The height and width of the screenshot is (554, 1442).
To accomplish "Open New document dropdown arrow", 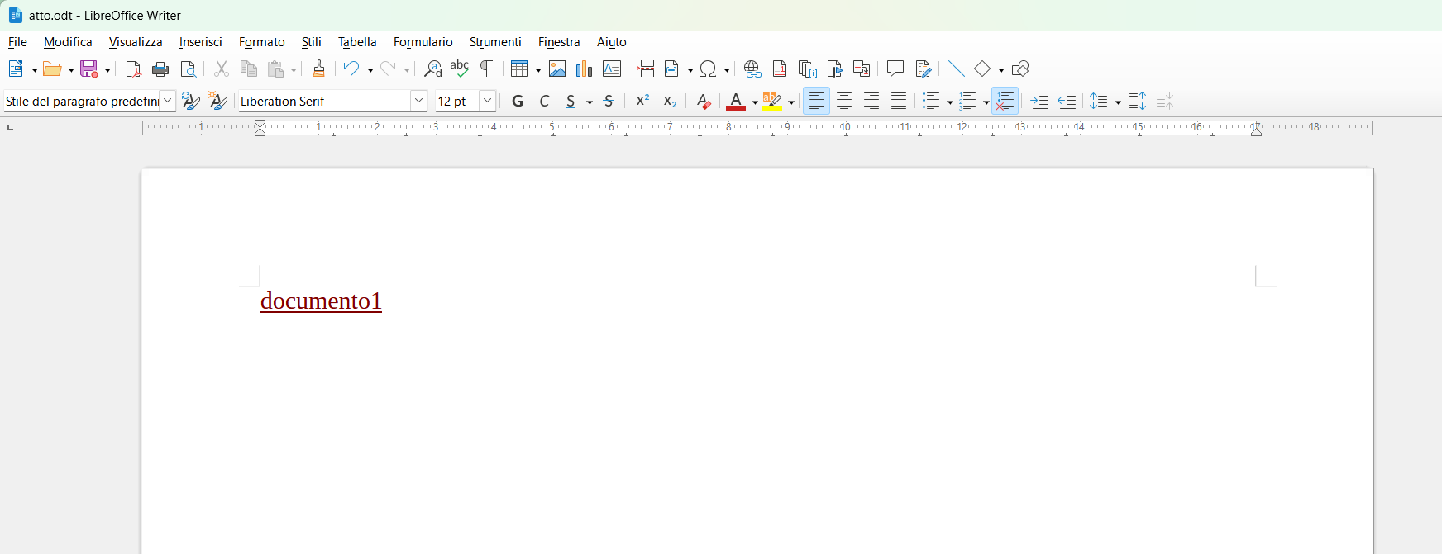I will [x=34, y=70].
